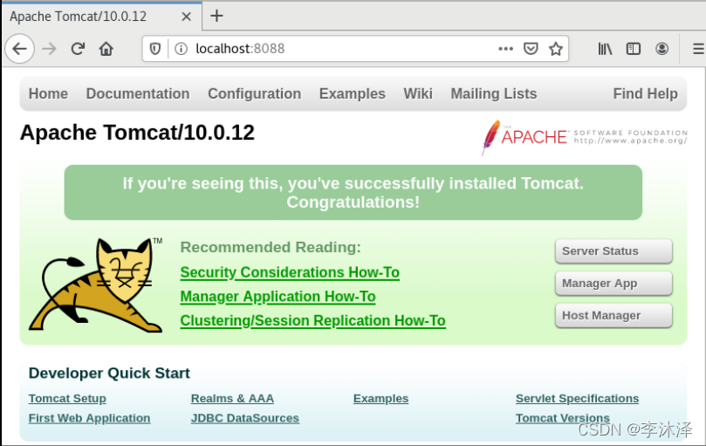Open the Tomcat Versions link
This screenshot has width=706, height=446.
tap(563, 418)
